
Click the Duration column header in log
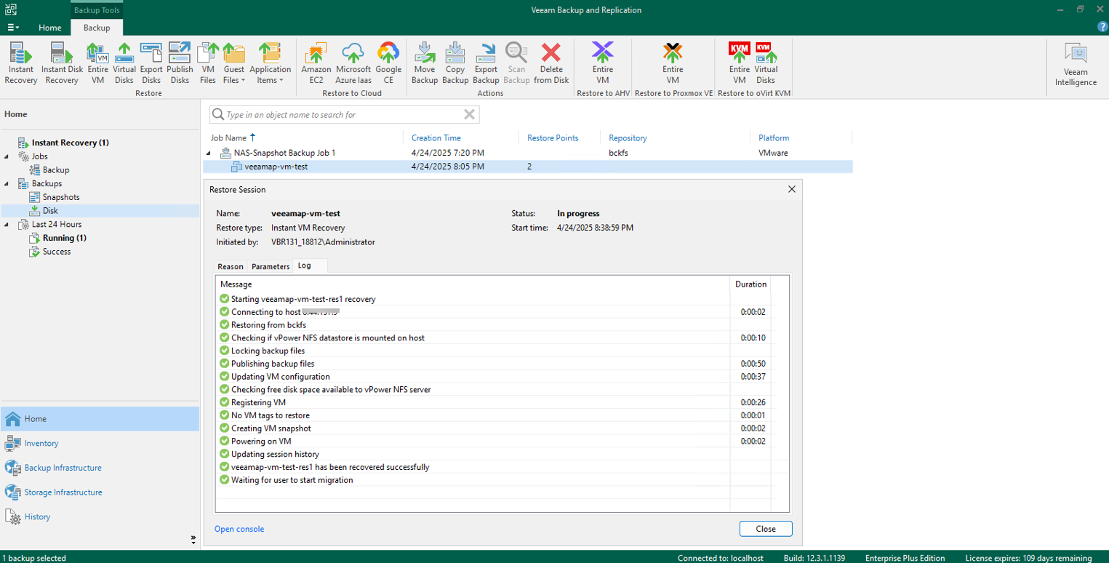click(750, 284)
